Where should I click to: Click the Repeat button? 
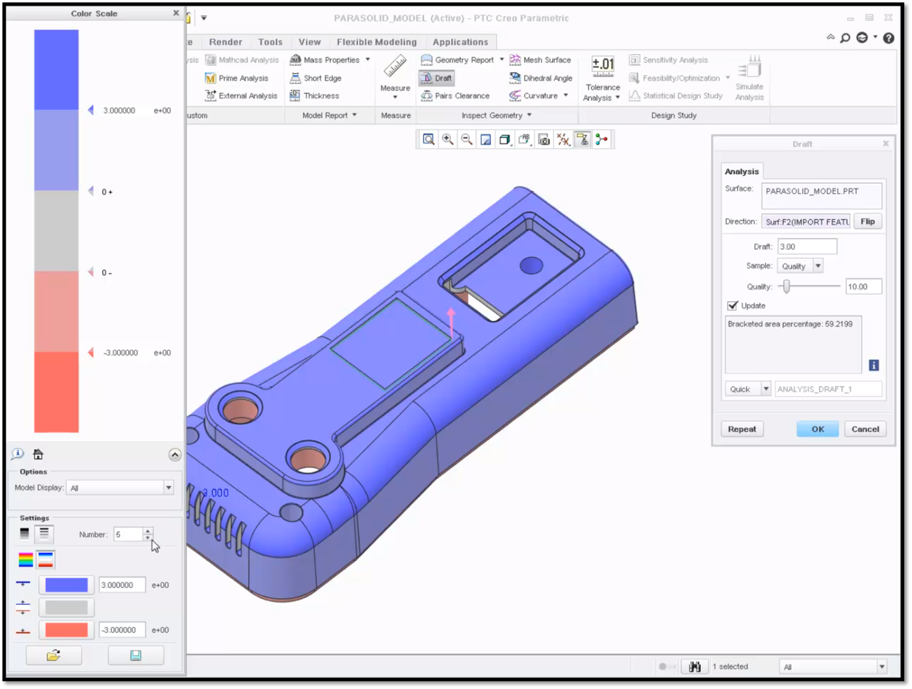[742, 429]
